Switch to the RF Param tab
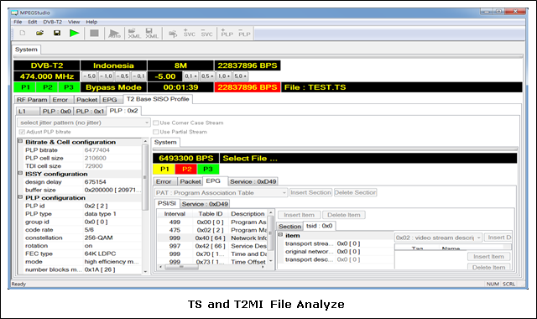Image resolution: width=537 pixels, height=319 pixels. tap(32, 100)
